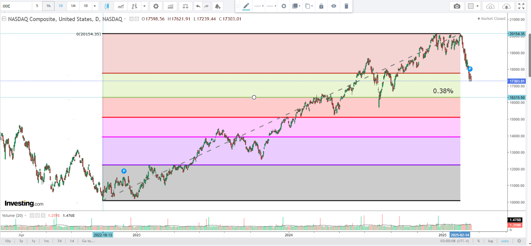Viewport: 531px width, 246px height.
Task: Click the pencil line color tool
Action: pyautogui.click(x=246, y=6)
